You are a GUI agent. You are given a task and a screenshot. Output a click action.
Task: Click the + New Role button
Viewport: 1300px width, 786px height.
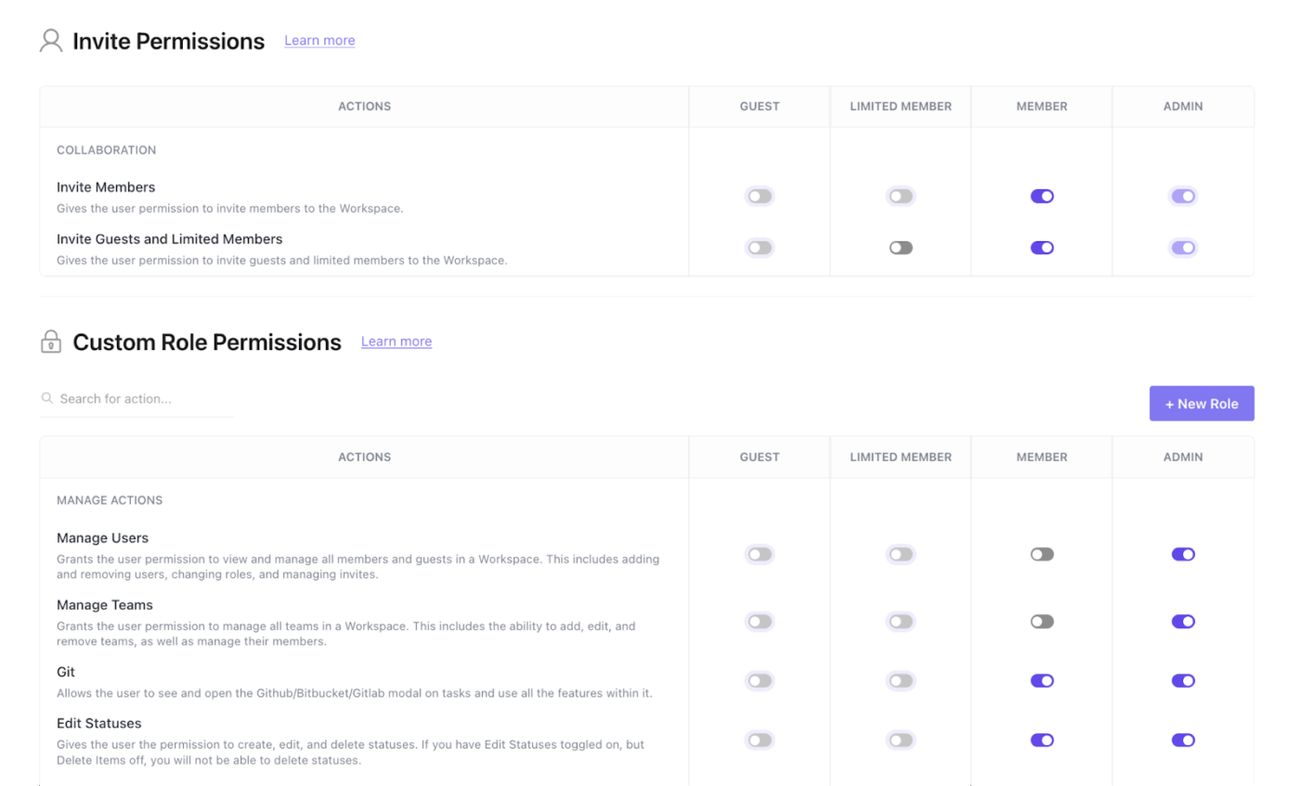click(1202, 404)
